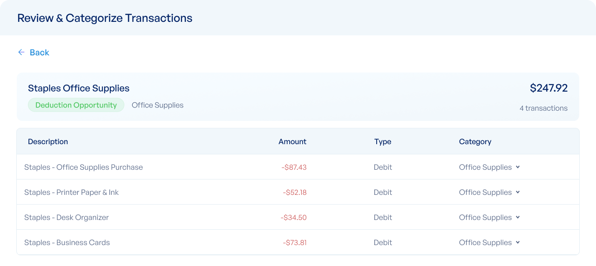Image resolution: width=596 pixels, height=266 pixels.
Task: Open category dropdown for Office Supplies Purchase
Action: click(489, 167)
